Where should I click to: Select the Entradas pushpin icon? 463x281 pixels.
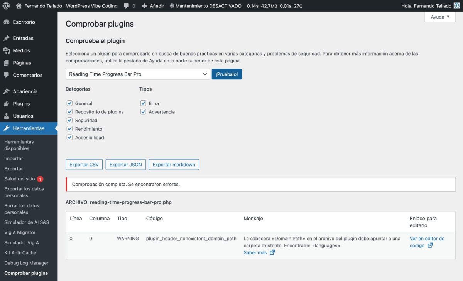click(7, 38)
